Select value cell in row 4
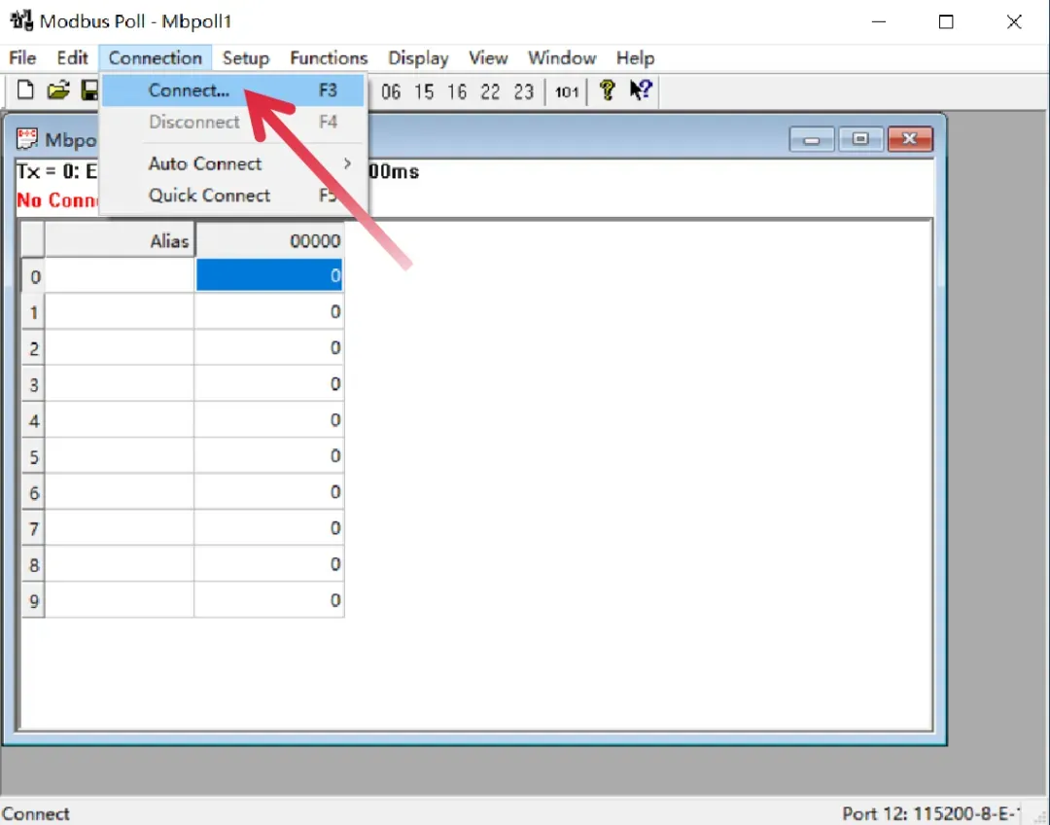Image resolution: width=1050 pixels, height=825 pixels. 269,420
